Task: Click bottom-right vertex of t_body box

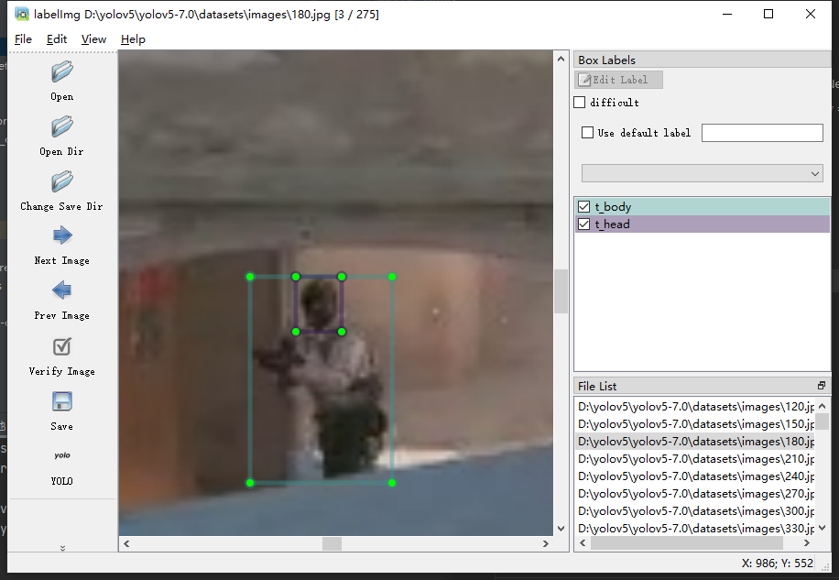Action: (392, 483)
